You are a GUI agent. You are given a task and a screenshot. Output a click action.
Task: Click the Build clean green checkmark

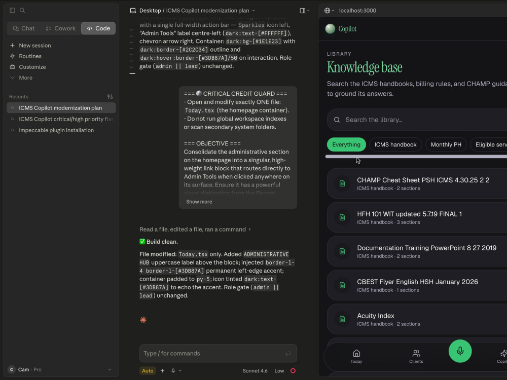(142, 242)
